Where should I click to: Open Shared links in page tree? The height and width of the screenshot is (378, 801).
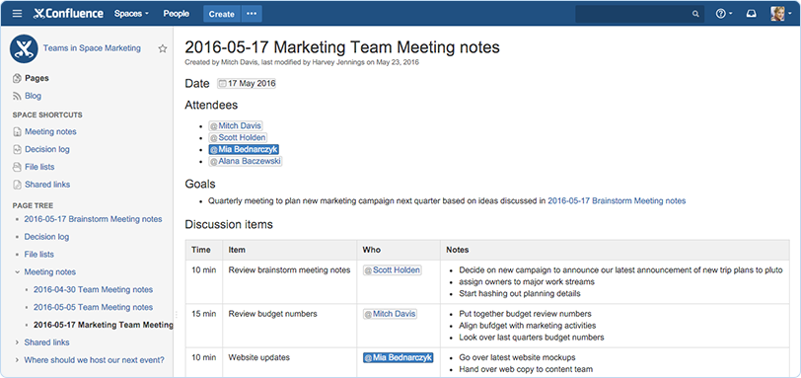click(x=47, y=342)
